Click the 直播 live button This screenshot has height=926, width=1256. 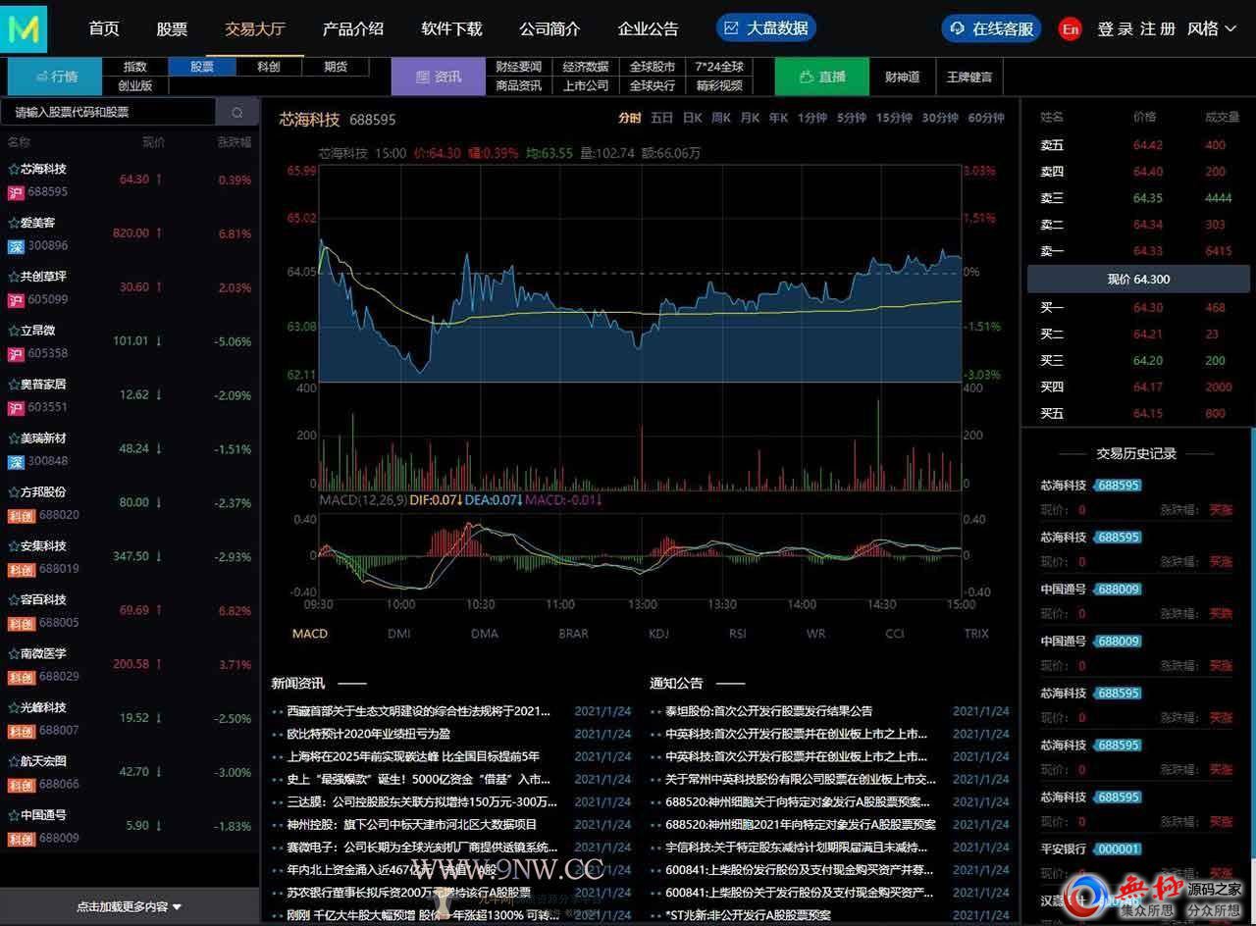tap(822, 77)
